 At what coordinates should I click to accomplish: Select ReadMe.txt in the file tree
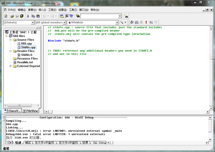click(25, 62)
